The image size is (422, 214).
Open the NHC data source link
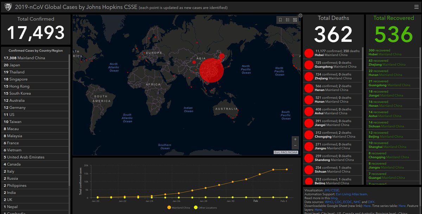(357, 202)
